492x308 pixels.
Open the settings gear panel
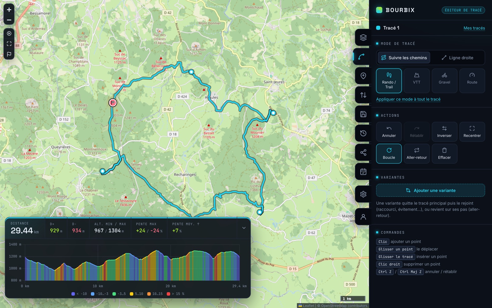tap(363, 194)
